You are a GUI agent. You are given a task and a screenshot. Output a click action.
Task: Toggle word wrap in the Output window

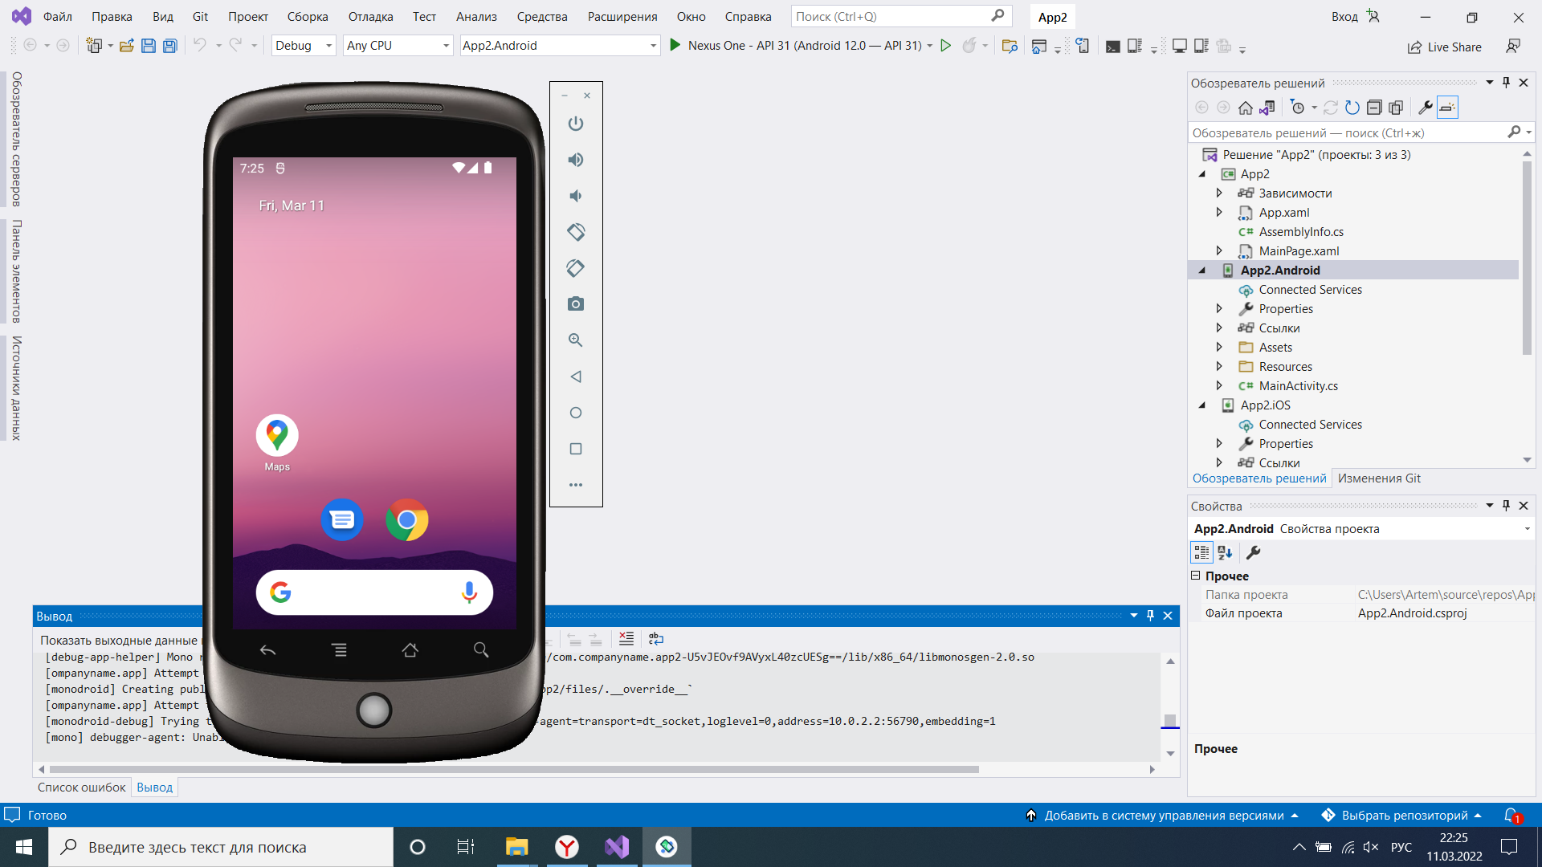[656, 638]
